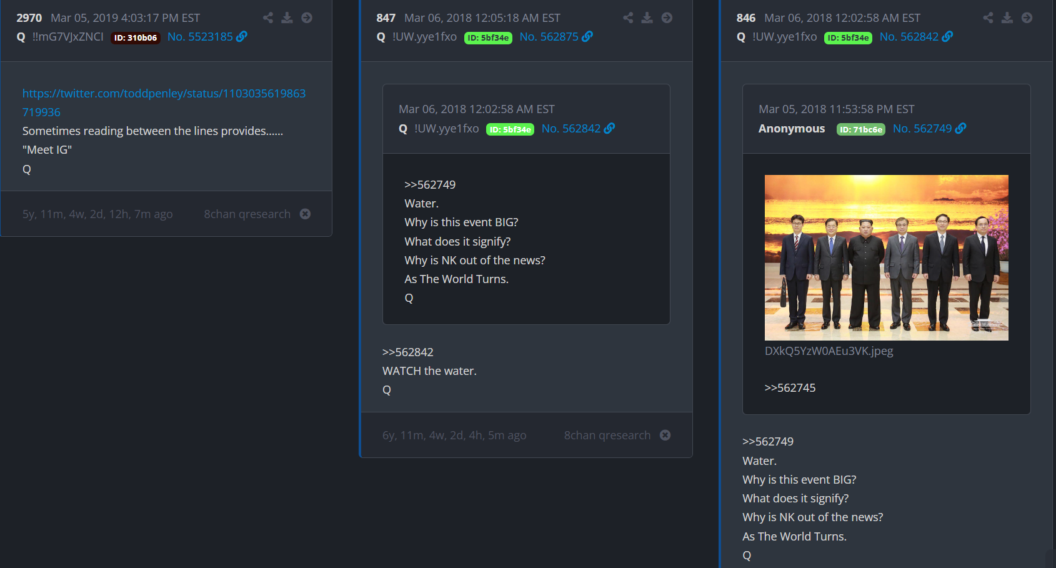The width and height of the screenshot is (1056, 568).
Task: Click tripcode !!mG7VJxZNCI
Action: [68, 36]
